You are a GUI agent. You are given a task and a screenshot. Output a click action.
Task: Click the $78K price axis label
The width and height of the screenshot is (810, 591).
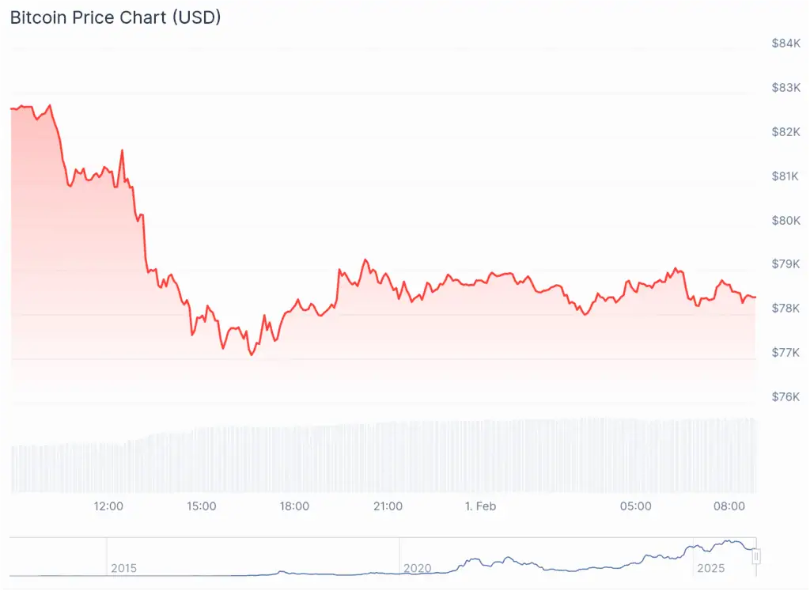point(785,308)
